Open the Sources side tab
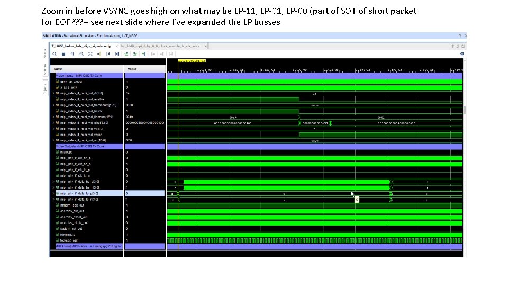 pyautogui.click(x=46, y=70)
